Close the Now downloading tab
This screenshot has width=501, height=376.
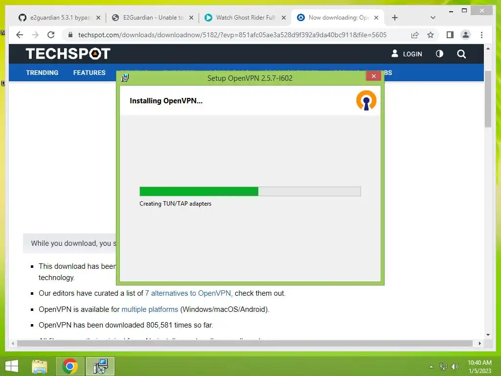pos(376,18)
